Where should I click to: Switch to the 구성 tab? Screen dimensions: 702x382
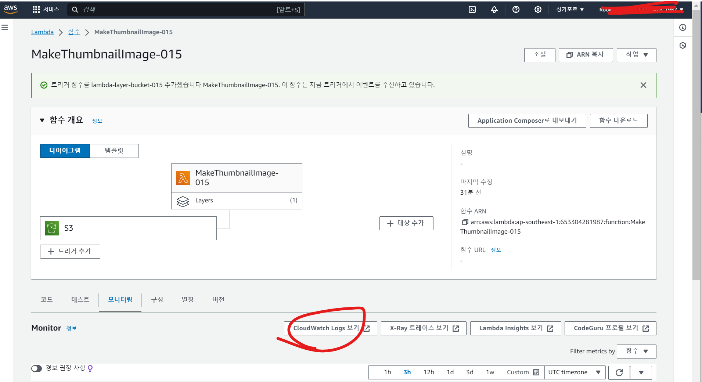(157, 300)
